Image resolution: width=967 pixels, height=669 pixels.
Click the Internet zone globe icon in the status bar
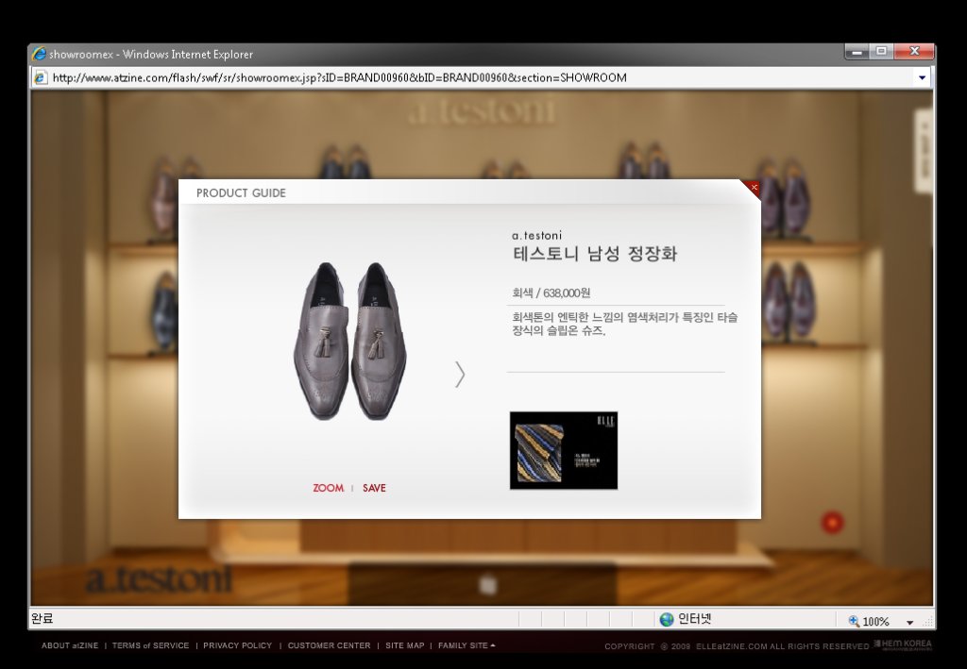pos(667,619)
